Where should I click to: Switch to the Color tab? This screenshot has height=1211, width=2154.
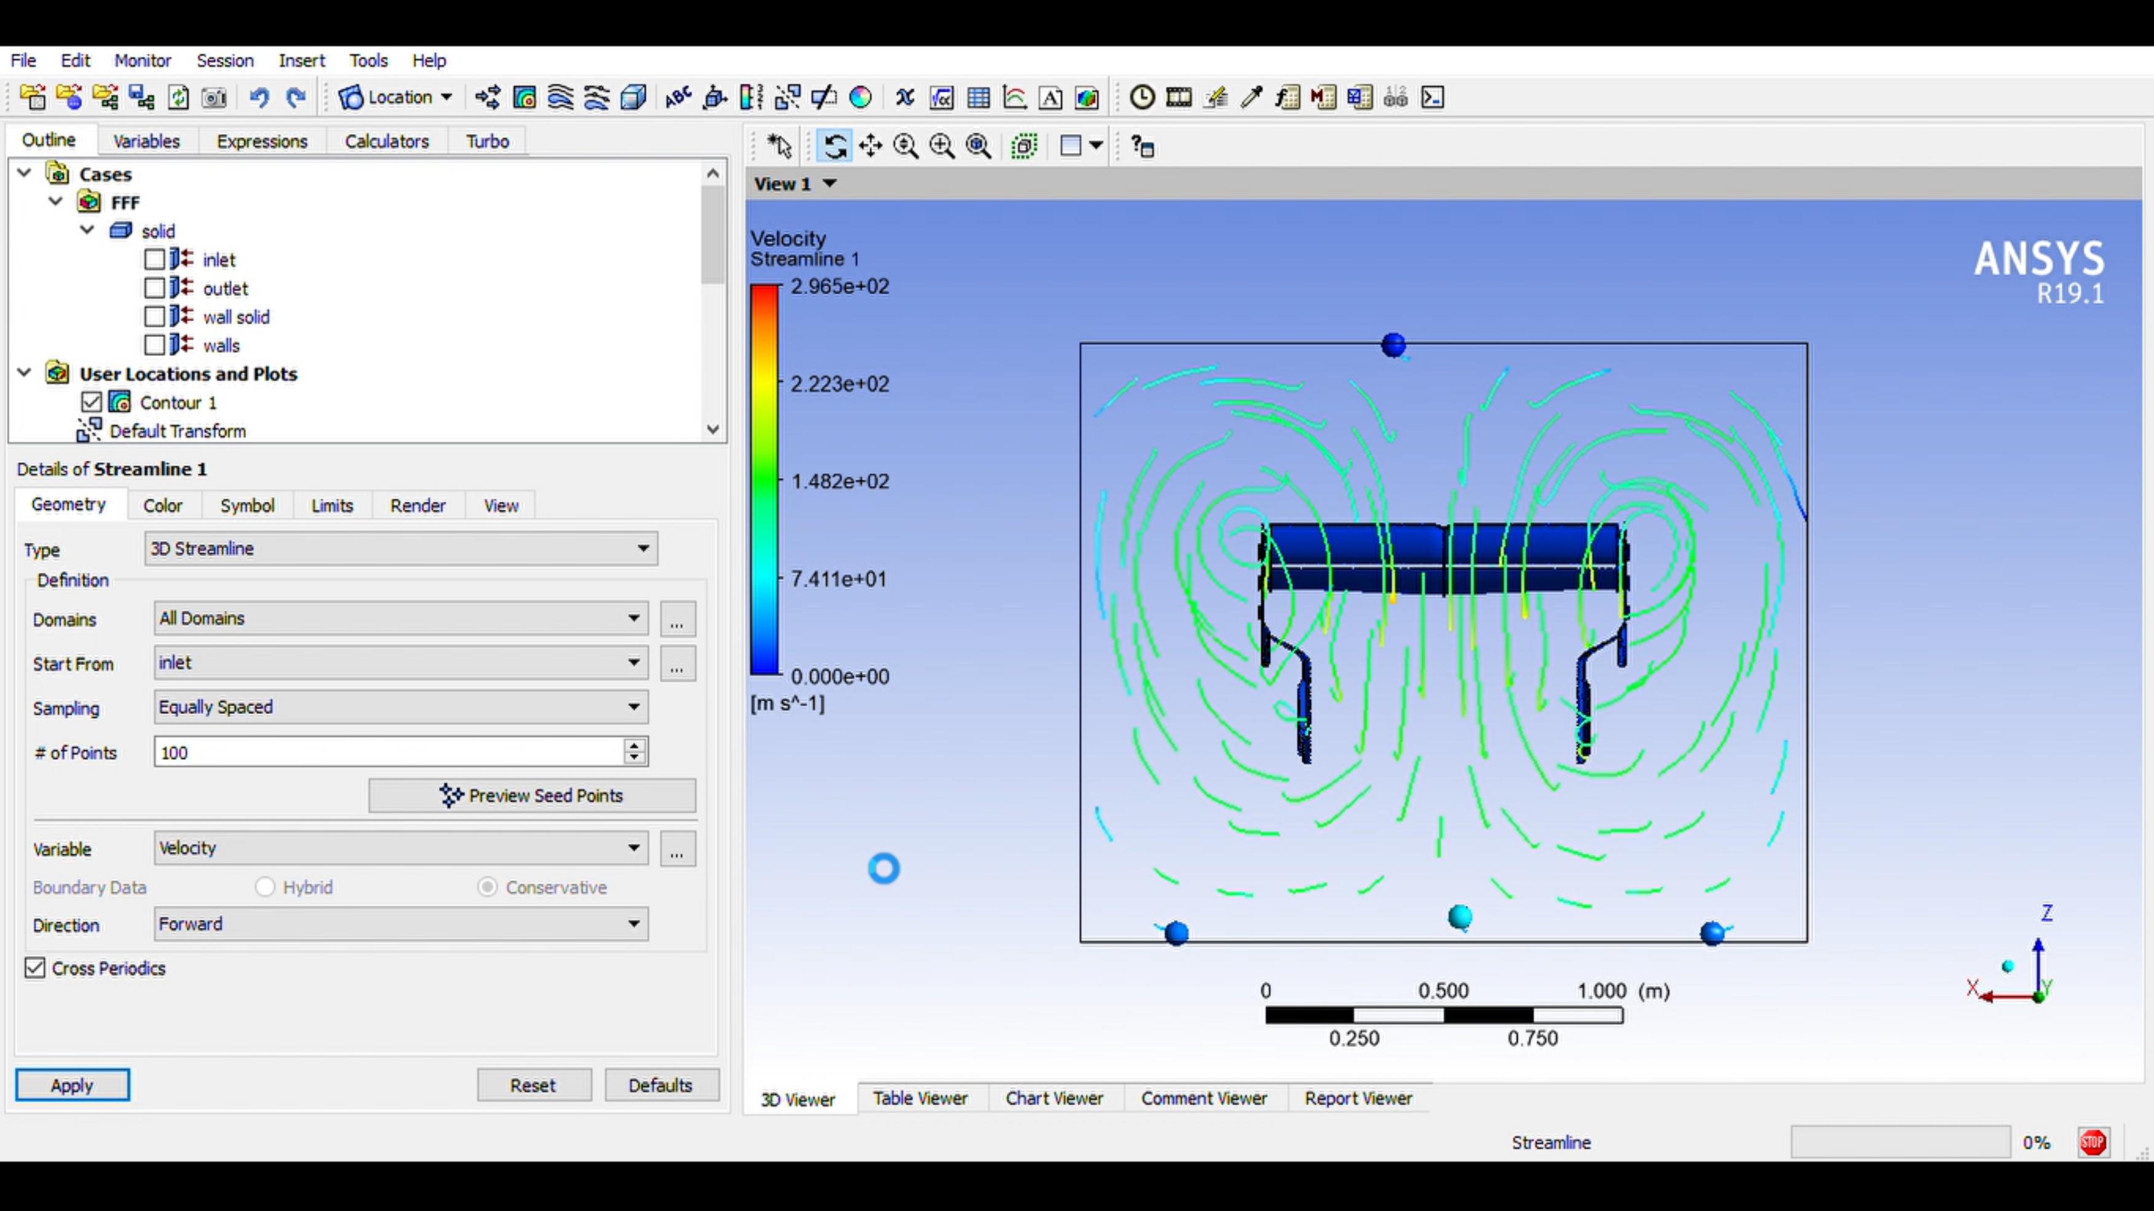pos(162,506)
